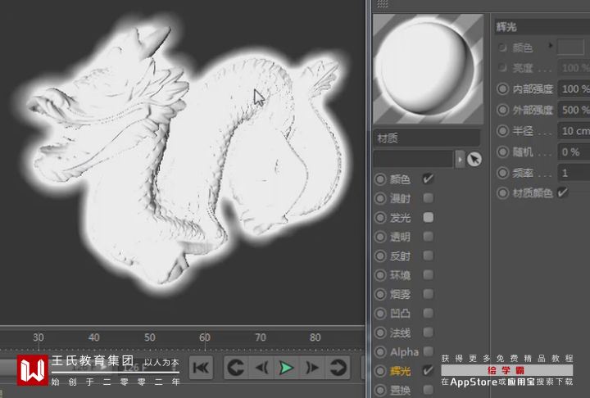Click the 亮度 value field 100 %
This screenshot has height=398, width=590.
(x=574, y=68)
